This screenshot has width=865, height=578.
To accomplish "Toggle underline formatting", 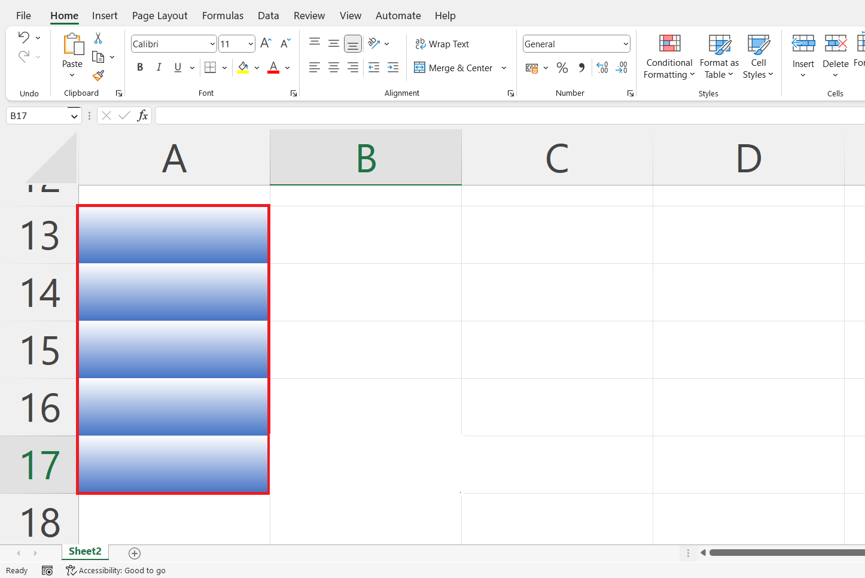I will pyautogui.click(x=177, y=67).
